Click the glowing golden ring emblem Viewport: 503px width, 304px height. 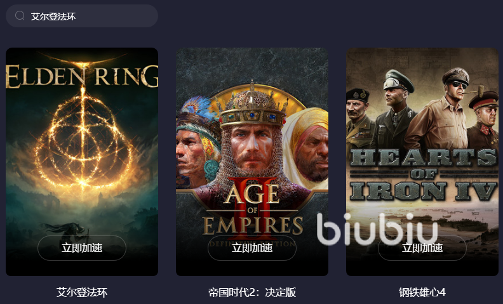[x=83, y=140]
